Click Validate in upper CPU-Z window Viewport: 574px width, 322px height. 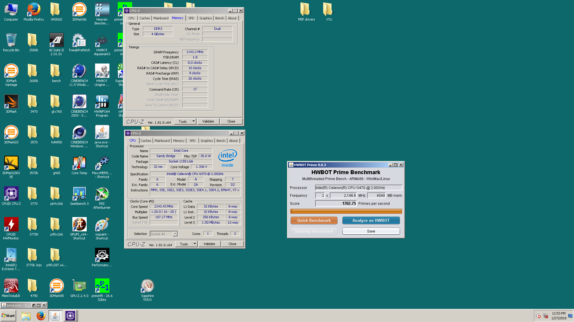[208, 121]
